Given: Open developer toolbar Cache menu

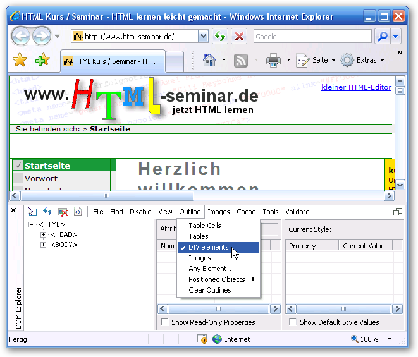Looking at the screenshot, I should (x=246, y=212).
